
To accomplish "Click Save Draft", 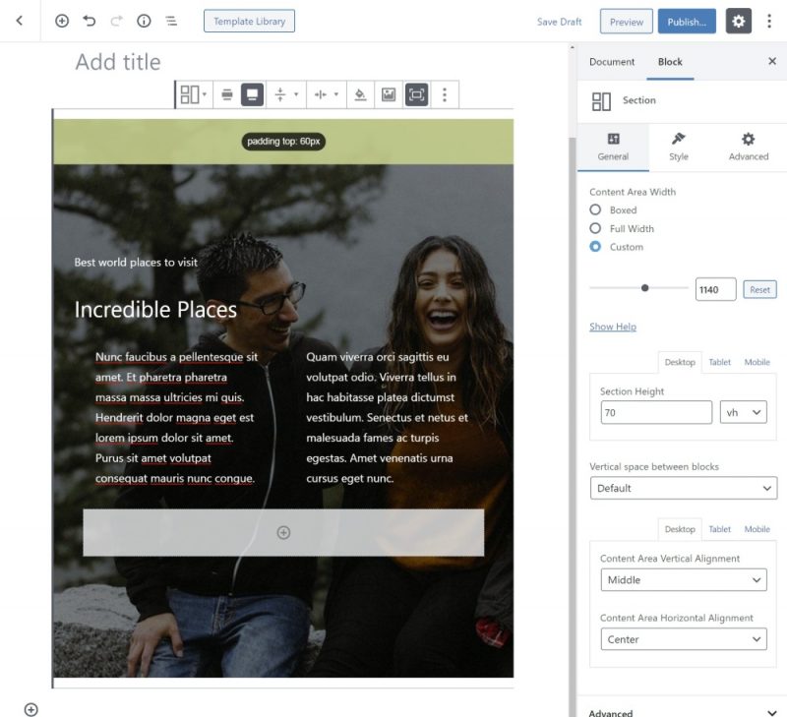I will [x=559, y=22].
